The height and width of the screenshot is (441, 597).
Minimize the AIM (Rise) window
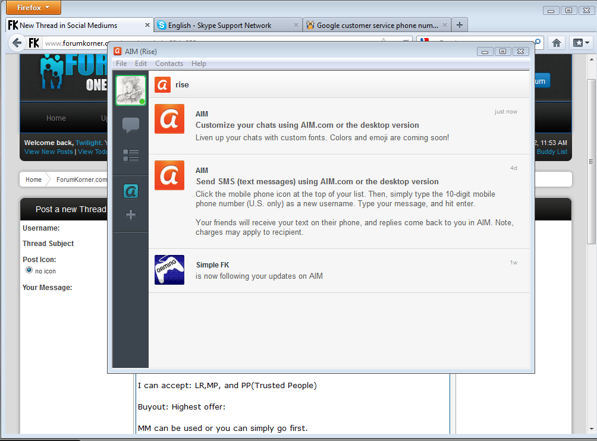[x=485, y=51]
